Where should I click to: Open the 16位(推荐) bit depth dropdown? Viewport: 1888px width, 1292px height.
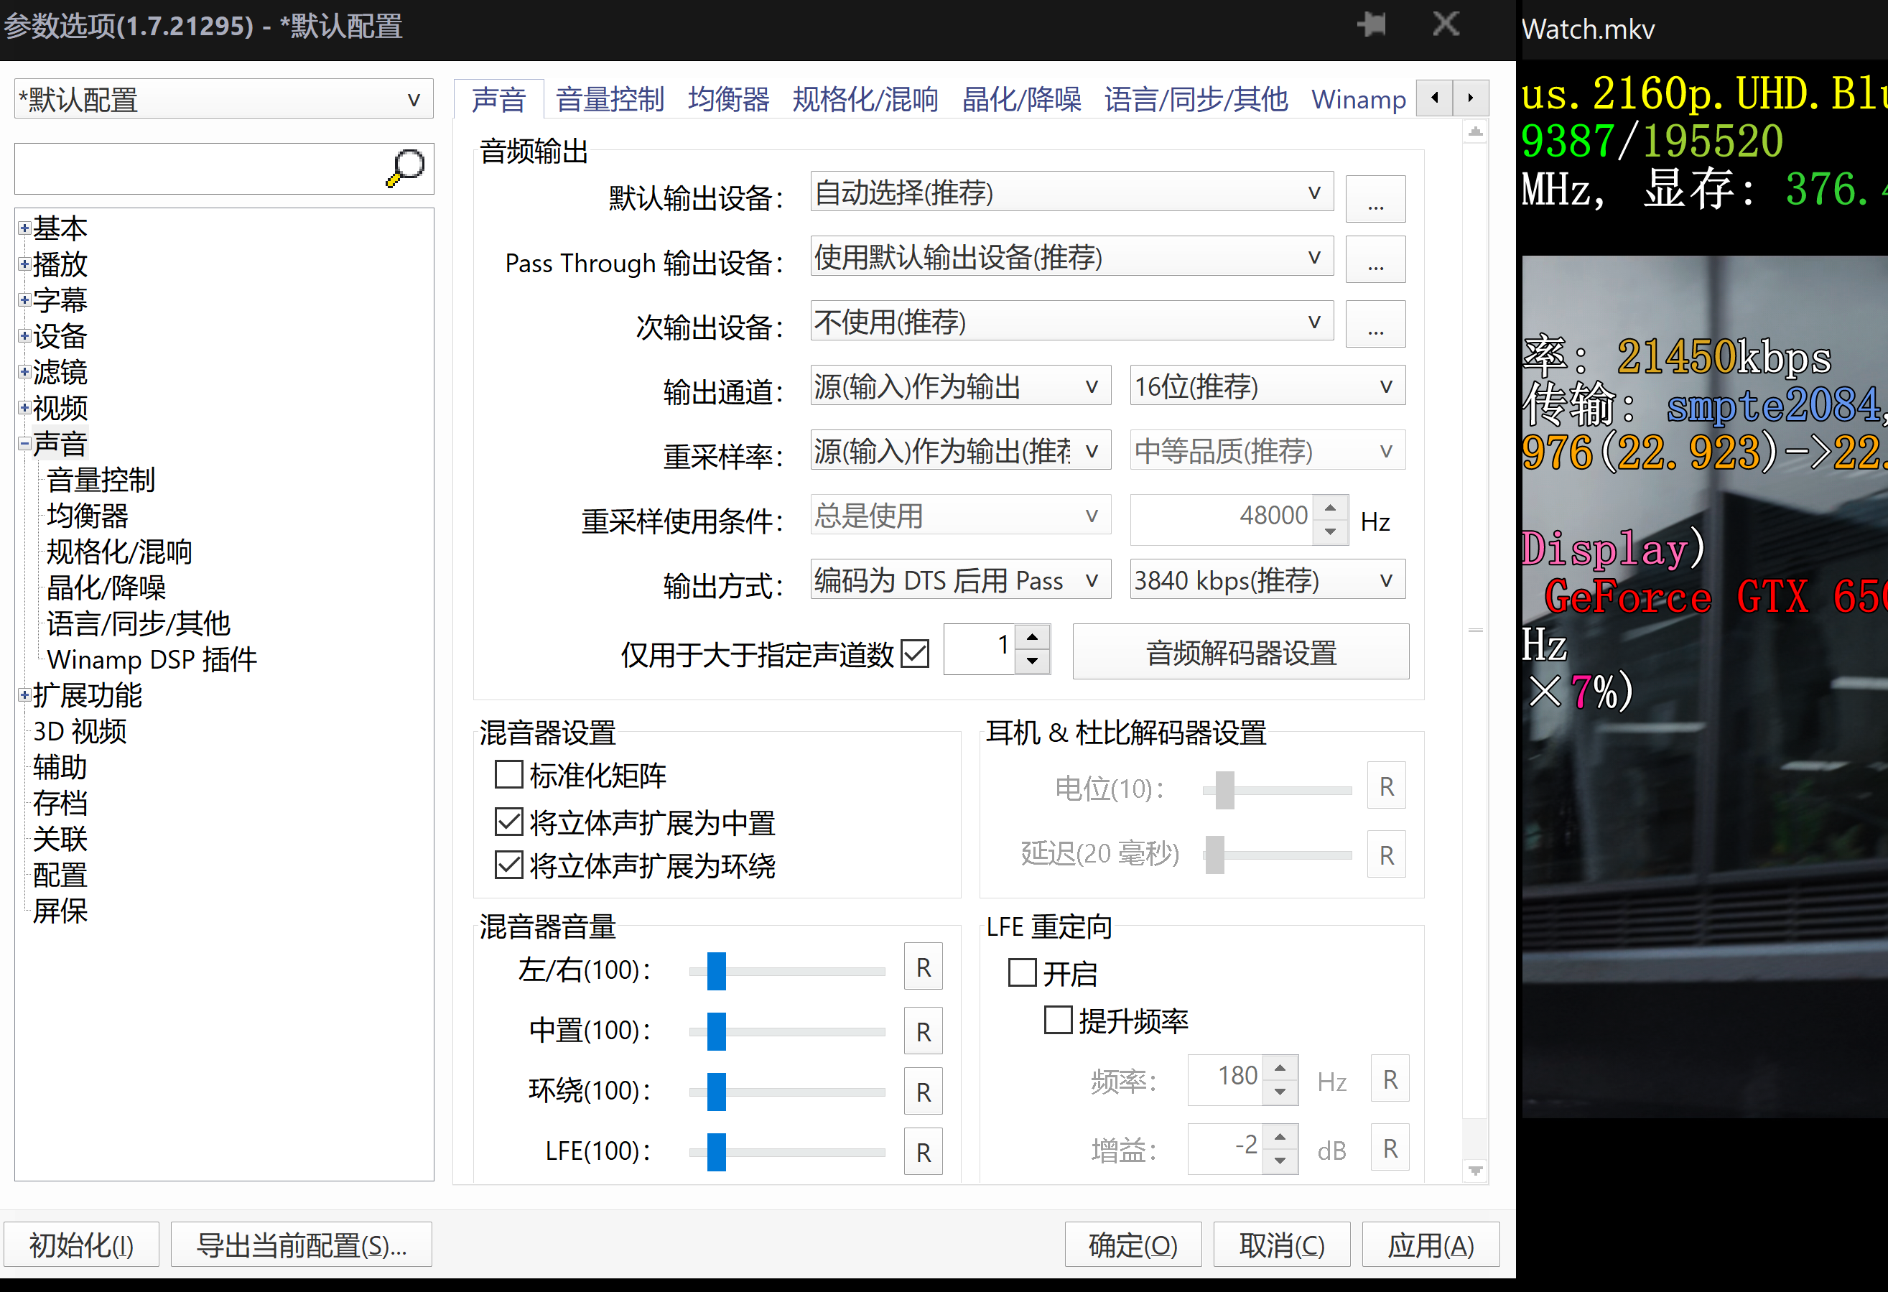[1268, 386]
